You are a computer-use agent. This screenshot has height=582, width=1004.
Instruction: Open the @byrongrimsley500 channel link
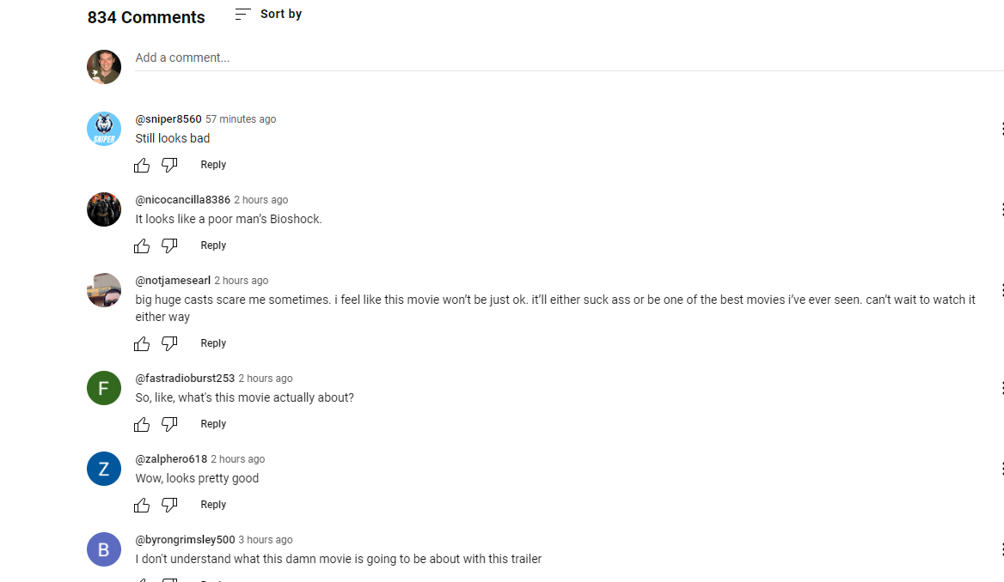tap(185, 540)
